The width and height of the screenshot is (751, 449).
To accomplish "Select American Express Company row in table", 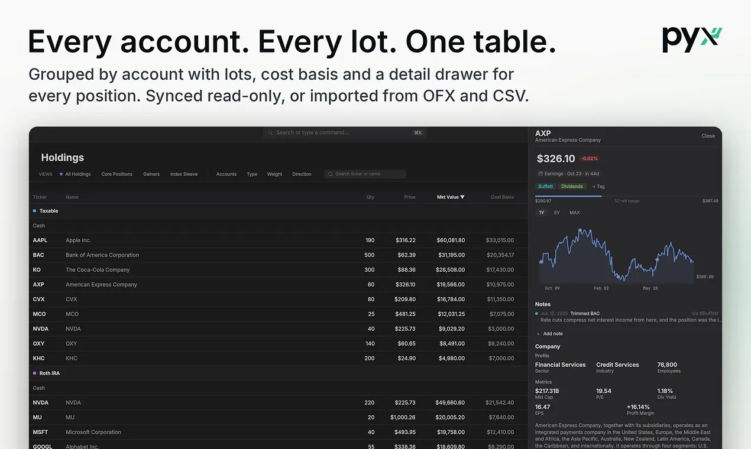I will point(278,285).
